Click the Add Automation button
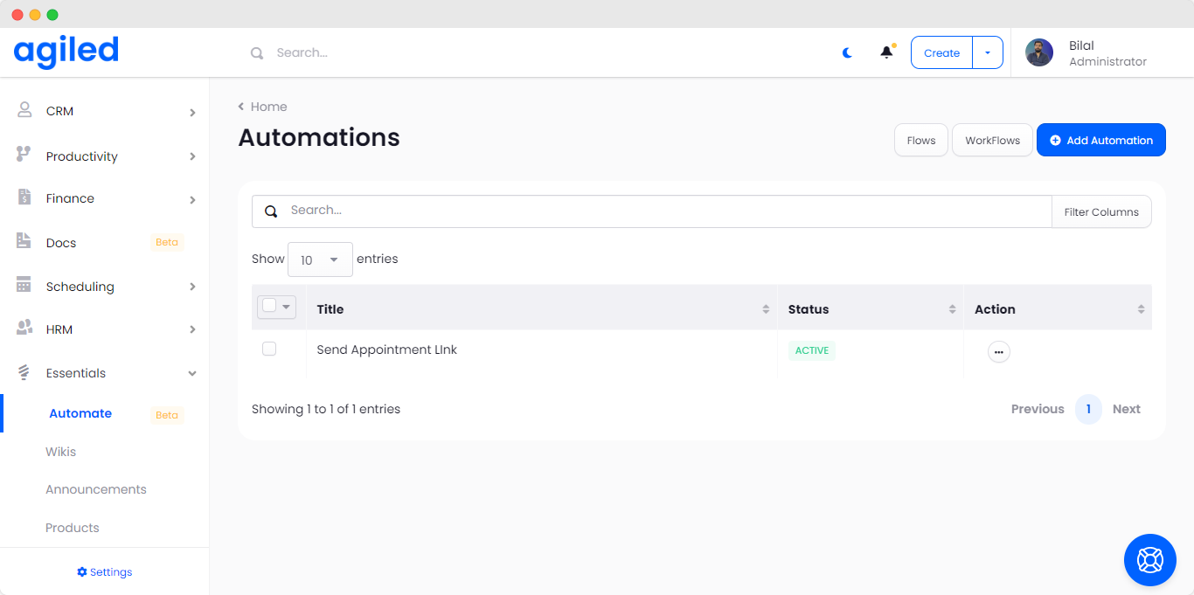 coord(1100,140)
